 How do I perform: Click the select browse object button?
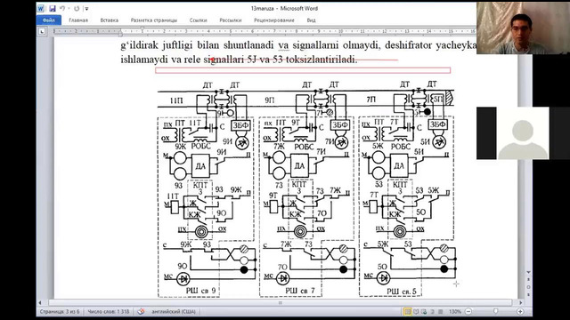point(528,286)
